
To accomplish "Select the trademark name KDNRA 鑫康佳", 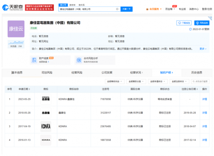I will pyautogui.click(x=66, y=99).
